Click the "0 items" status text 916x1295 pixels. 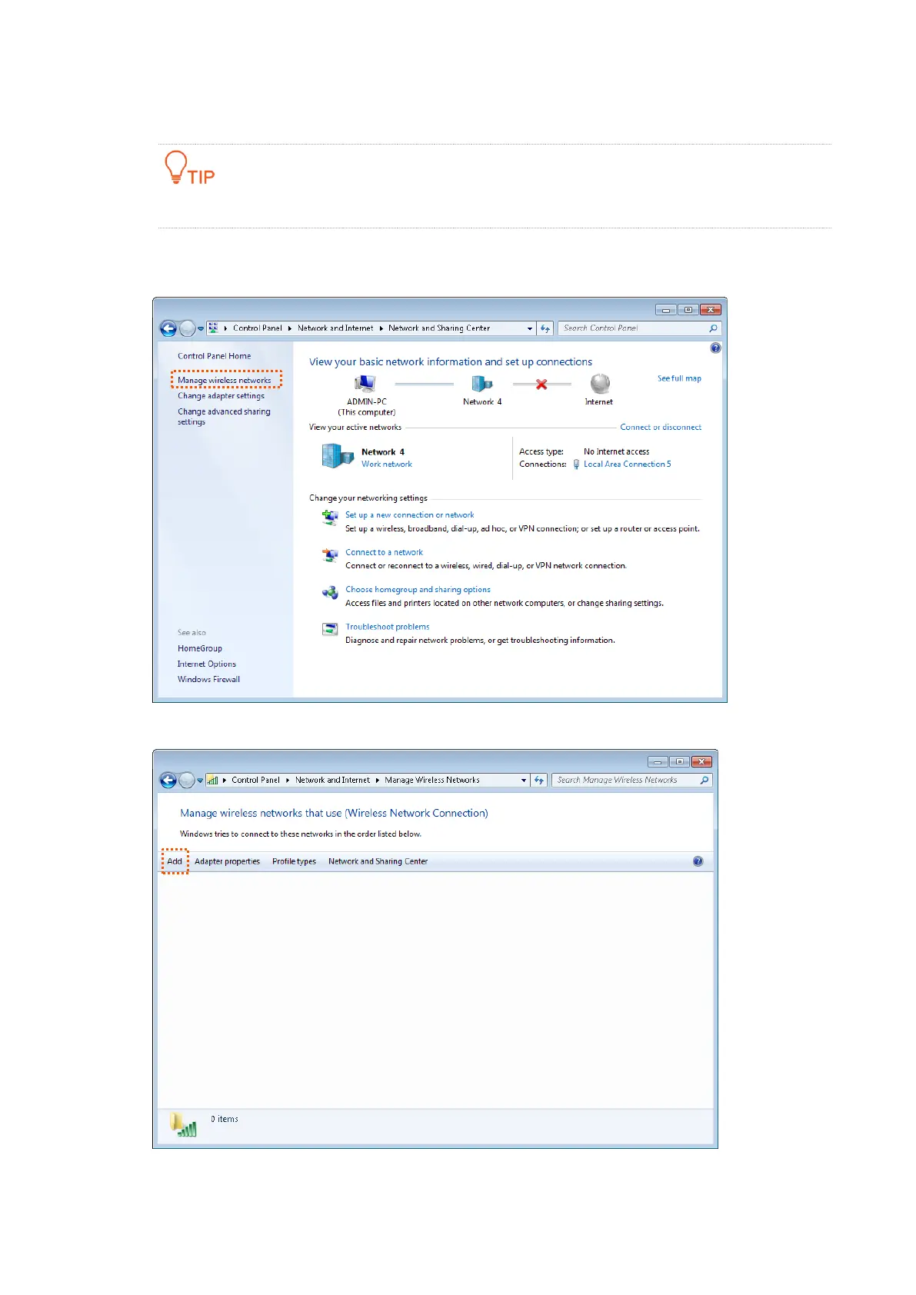[225, 1120]
